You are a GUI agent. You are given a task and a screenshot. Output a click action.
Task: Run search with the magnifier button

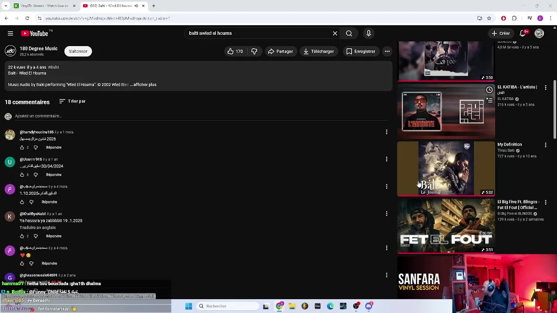point(349,33)
